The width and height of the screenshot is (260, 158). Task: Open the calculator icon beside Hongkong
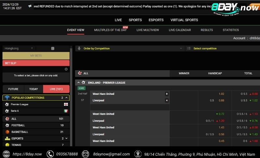click(x=53, y=49)
